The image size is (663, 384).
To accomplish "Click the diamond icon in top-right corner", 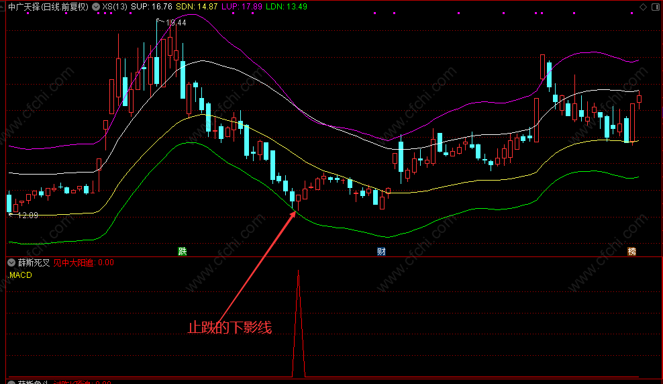I will tap(643, 7).
